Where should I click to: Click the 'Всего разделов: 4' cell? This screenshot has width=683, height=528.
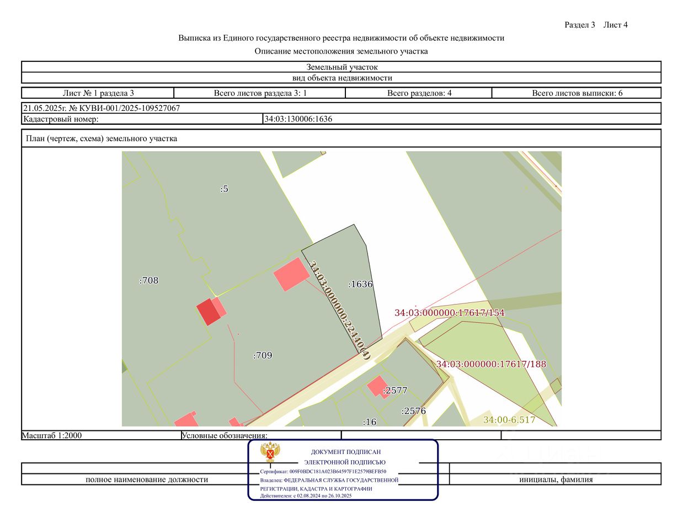(419, 93)
